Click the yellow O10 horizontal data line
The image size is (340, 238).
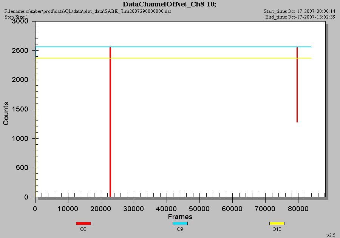[173, 58]
